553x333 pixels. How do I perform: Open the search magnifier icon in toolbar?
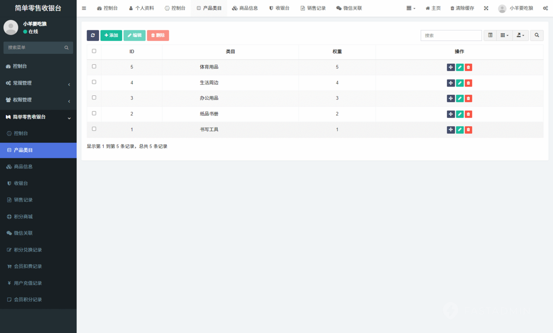click(536, 35)
